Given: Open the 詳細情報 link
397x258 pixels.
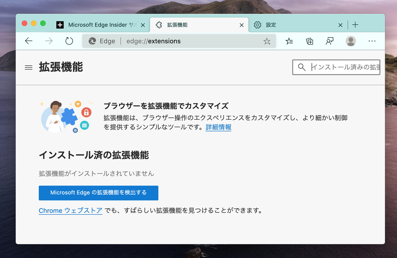Looking at the screenshot, I should (x=218, y=127).
